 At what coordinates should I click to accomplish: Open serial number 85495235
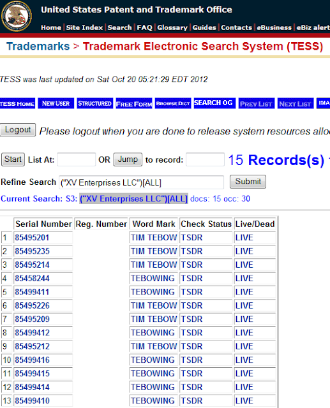pyautogui.click(x=32, y=251)
